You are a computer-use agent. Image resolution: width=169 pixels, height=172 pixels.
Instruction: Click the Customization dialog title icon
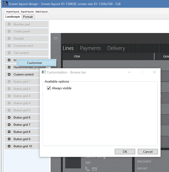[x=44, y=72]
